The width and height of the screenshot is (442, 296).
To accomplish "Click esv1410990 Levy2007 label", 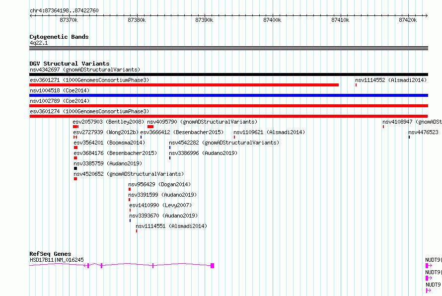I will click(160, 205).
